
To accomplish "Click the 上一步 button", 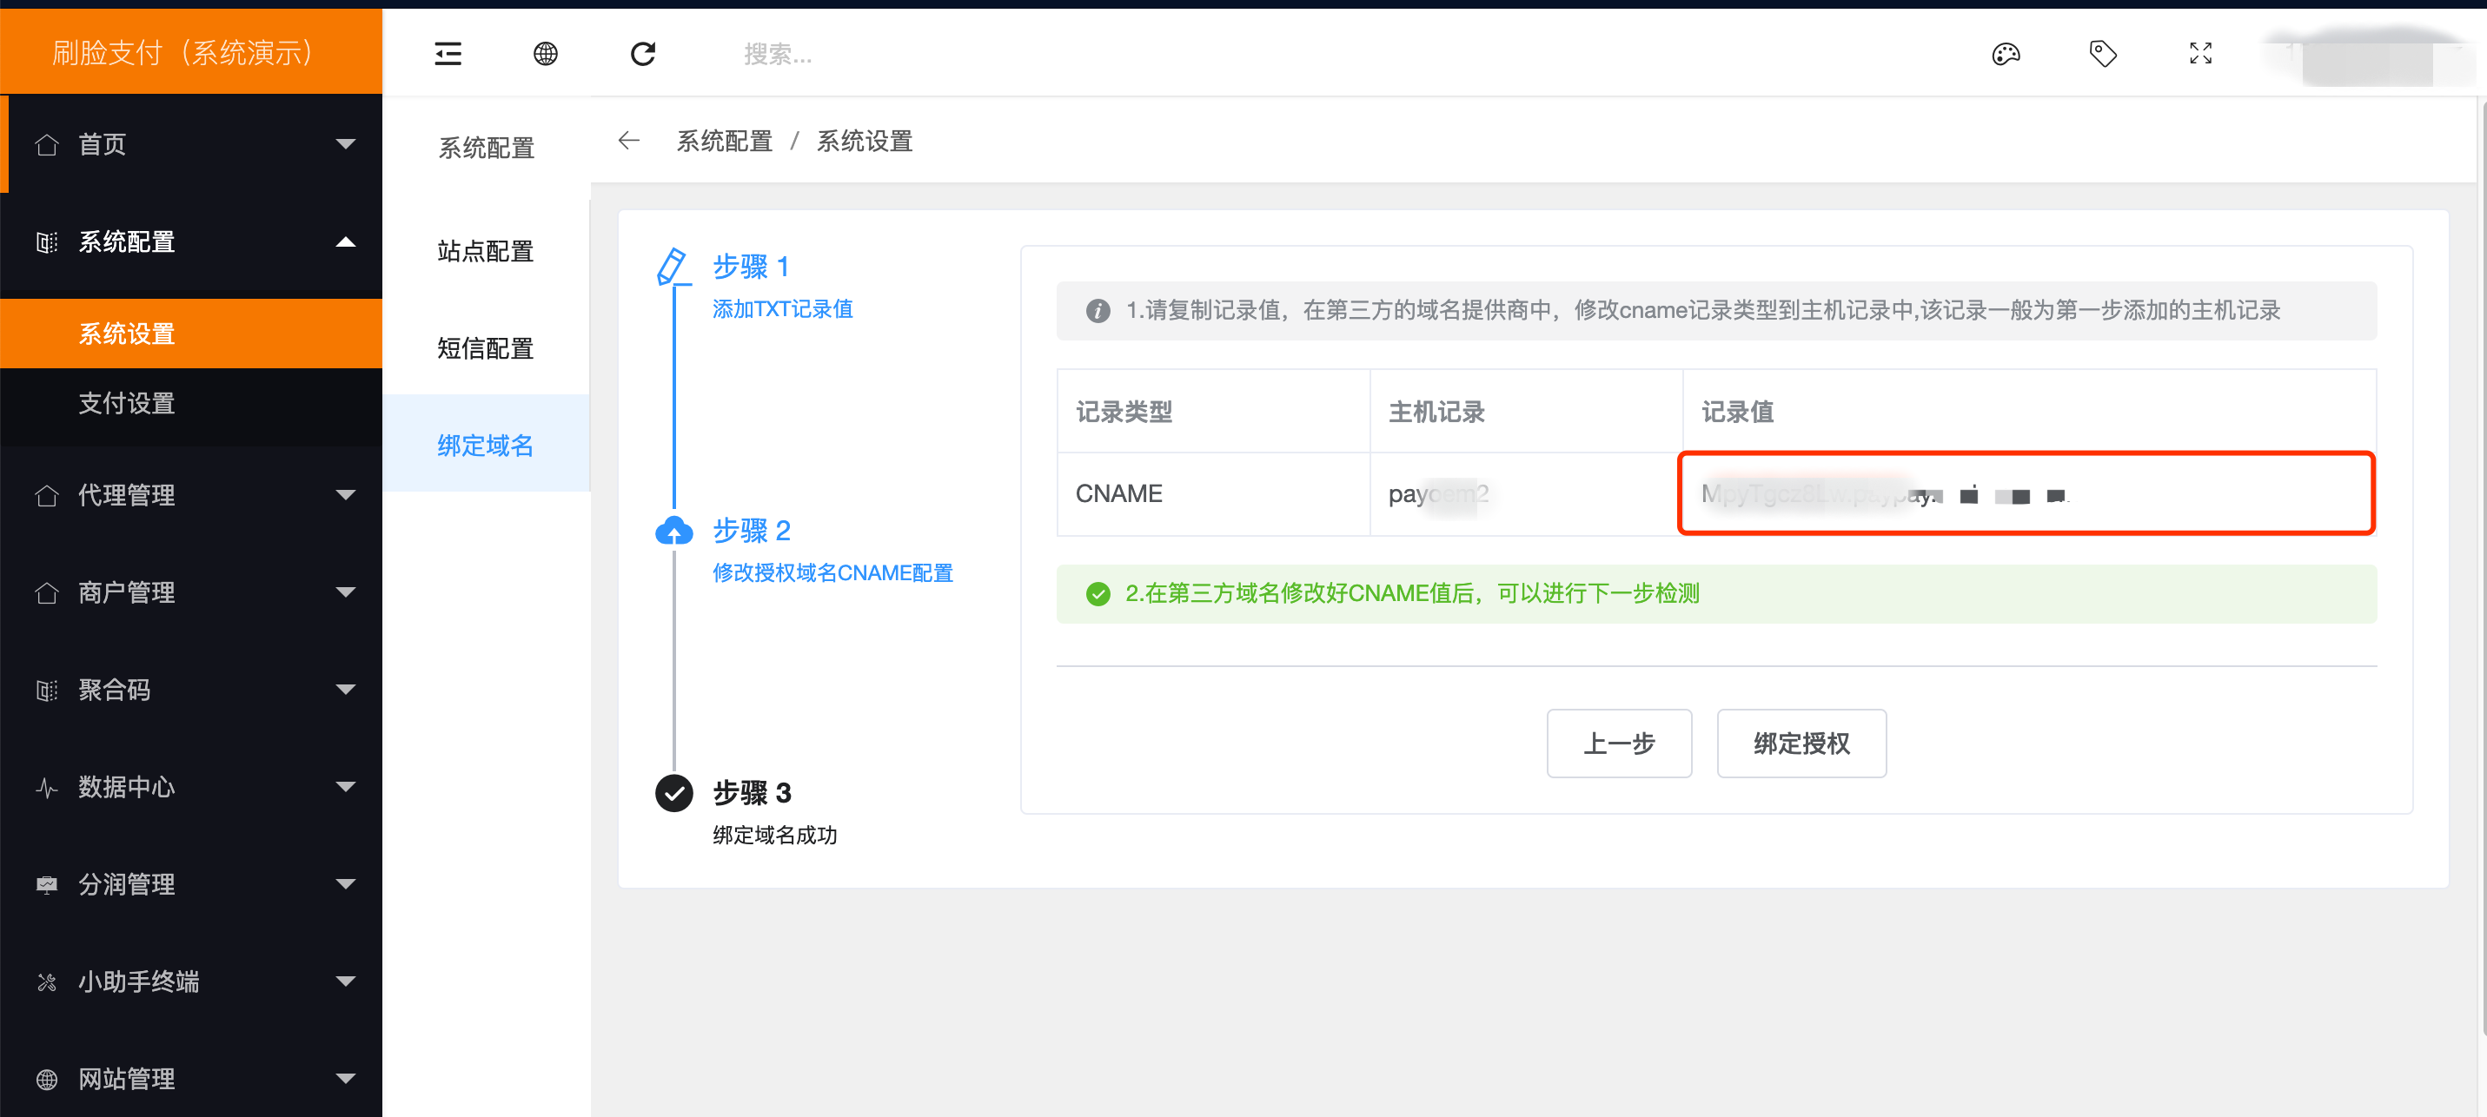I will (1618, 743).
